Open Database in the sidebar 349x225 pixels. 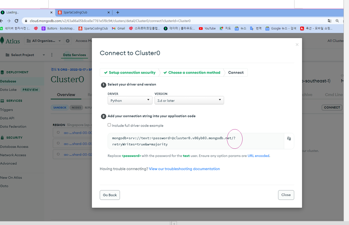(x=8, y=81)
